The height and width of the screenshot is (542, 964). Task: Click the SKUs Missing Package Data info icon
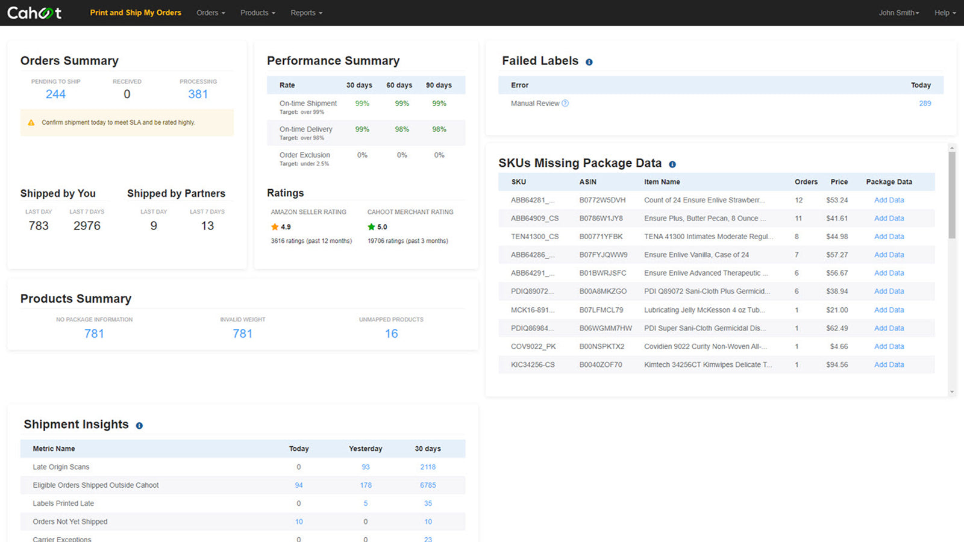(x=672, y=163)
